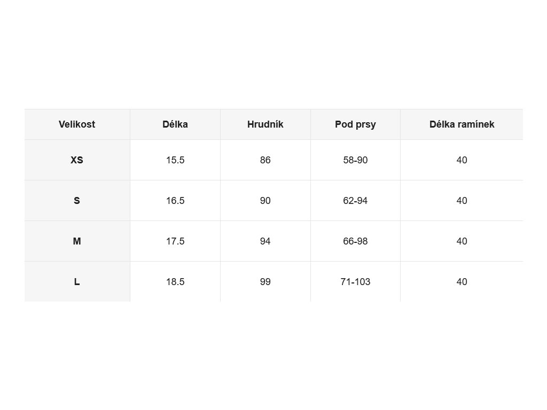Viewport: 547px width, 410px height.
Task: Click the 16.5 length cell
Action: tap(175, 201)
